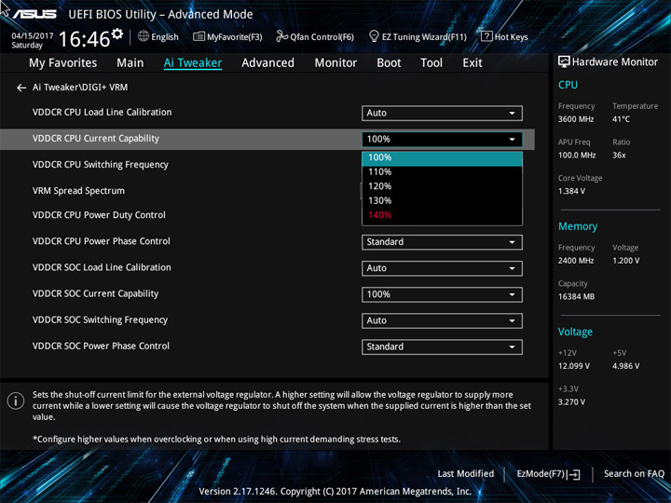The height and width of the screenshot is (503, 671).
Task: Click the 1.200 V memory voltage value
Action: click(x=625, y=261)
